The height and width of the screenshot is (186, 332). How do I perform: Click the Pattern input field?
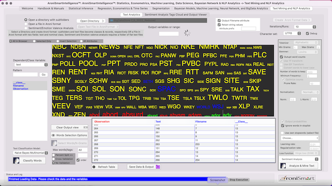pos(25,74)
